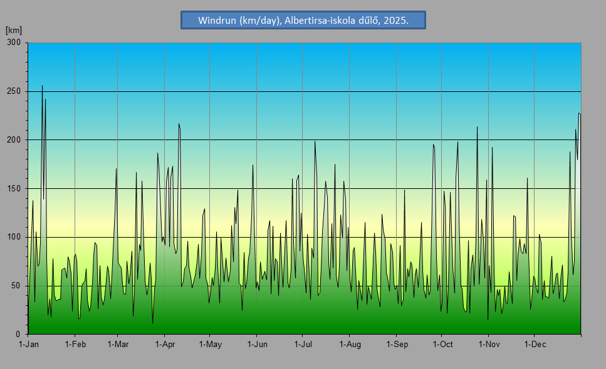Screen dimensions: 606x369
Task: Select the 1-Aug date label
Action: (350, 344)
